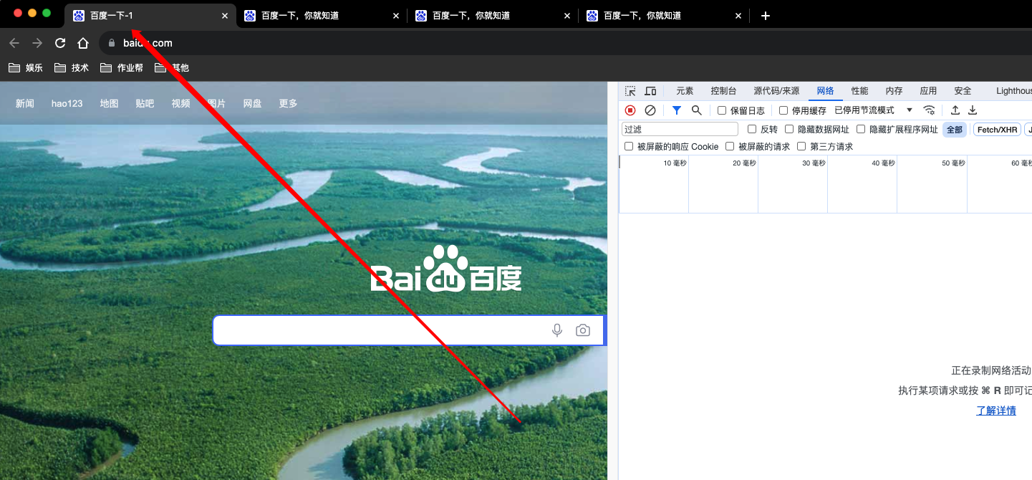Click the Baidu logo
1032x480 pixels.
click(x=446, y=269)
